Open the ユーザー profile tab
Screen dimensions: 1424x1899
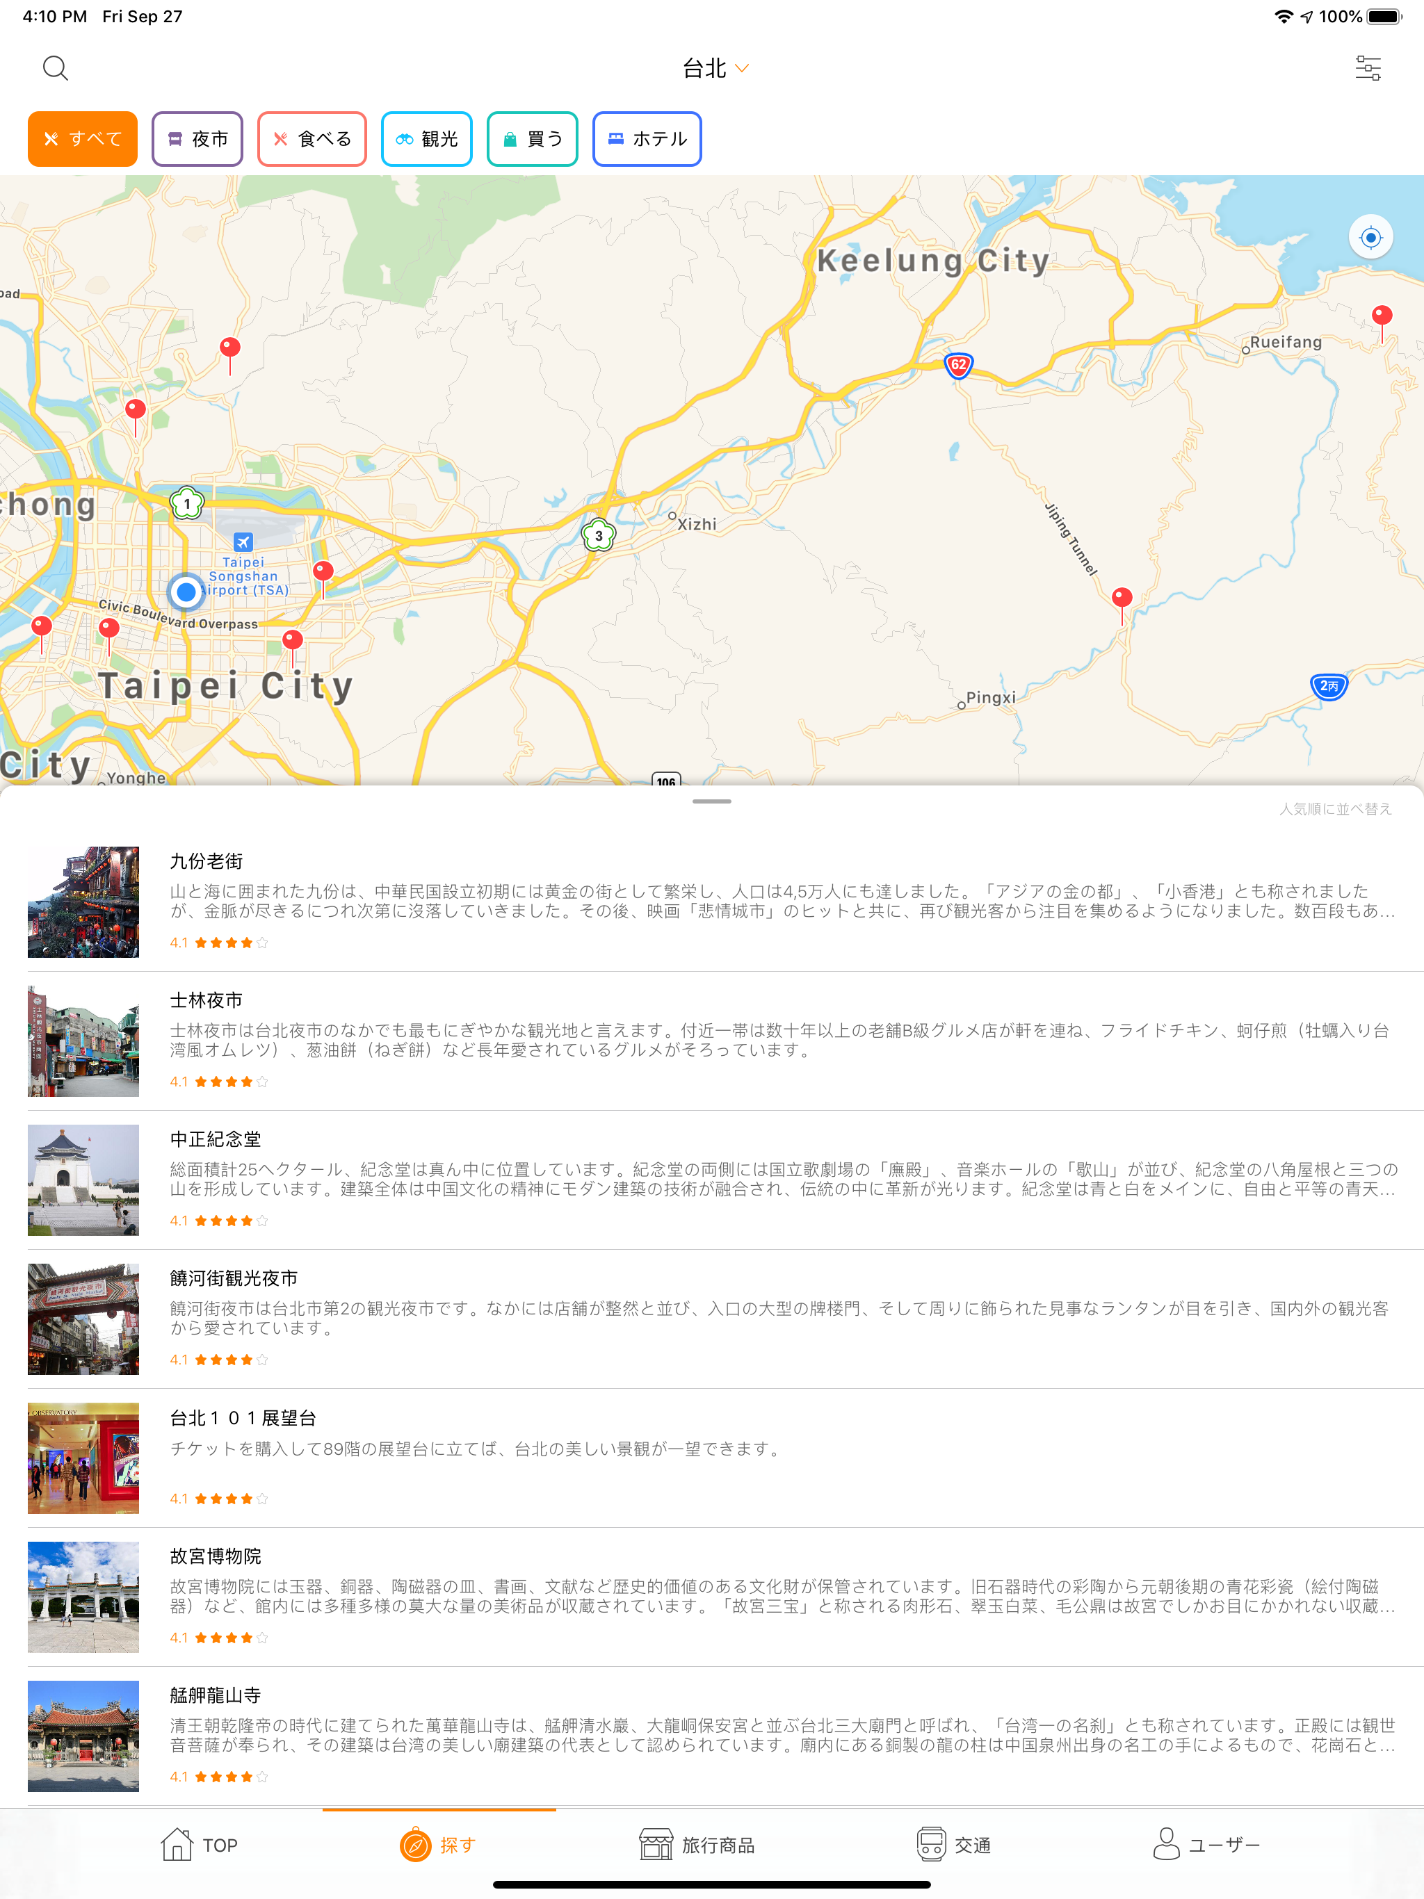(x=1206, y=1845)
